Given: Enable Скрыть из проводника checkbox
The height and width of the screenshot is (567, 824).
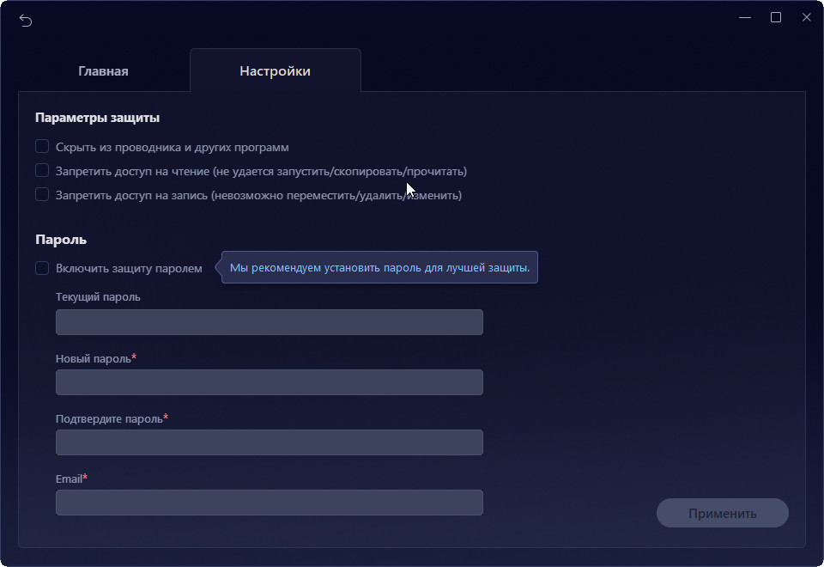Looking at the screenshot, I should (42, 147).
